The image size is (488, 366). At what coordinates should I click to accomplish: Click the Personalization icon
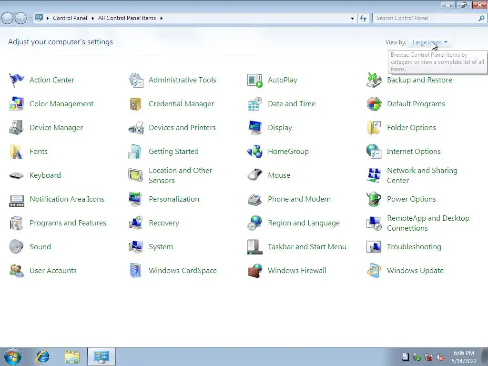(136, 199)
